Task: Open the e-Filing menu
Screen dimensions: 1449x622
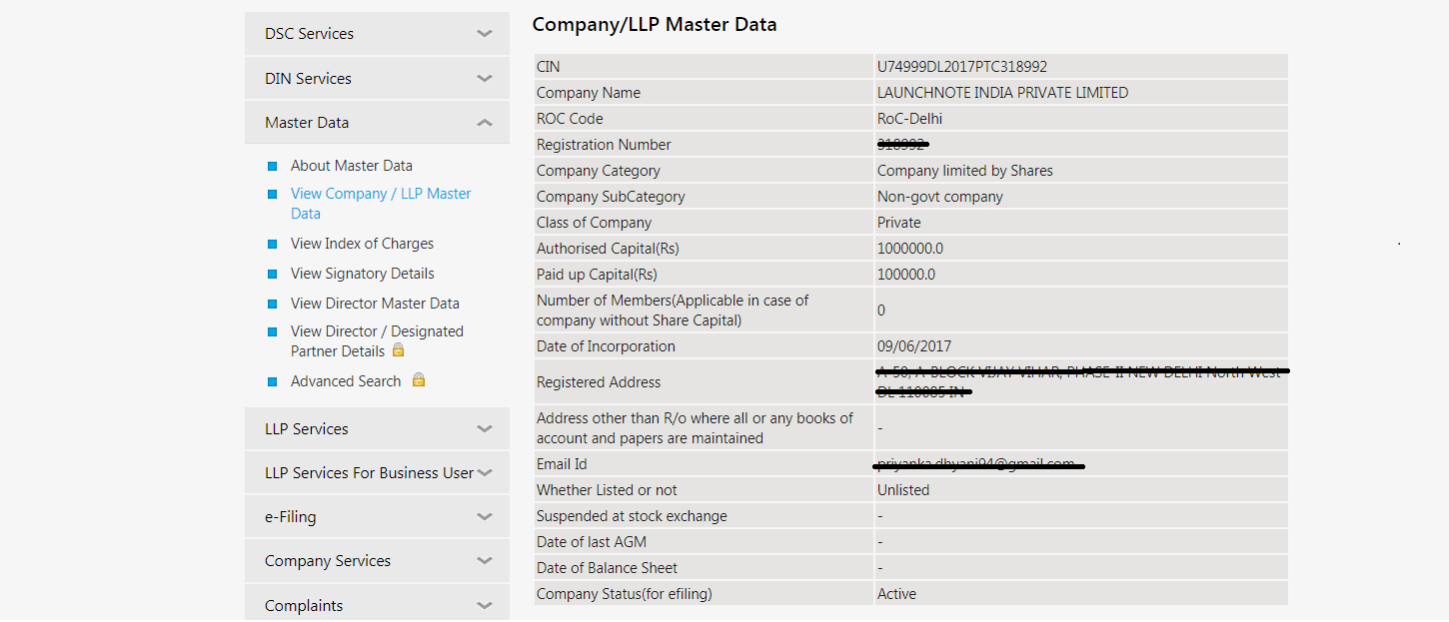Action: pyautogui.click(x=377, y=517)
